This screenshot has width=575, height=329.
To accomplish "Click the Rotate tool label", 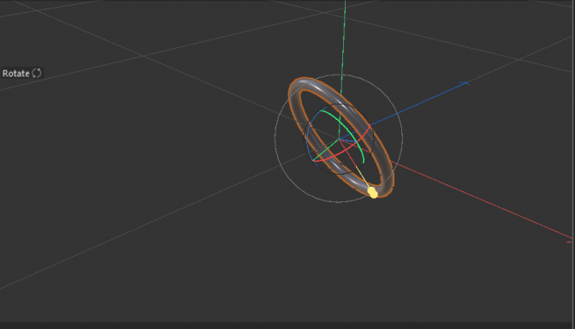I will click(16, 74).
